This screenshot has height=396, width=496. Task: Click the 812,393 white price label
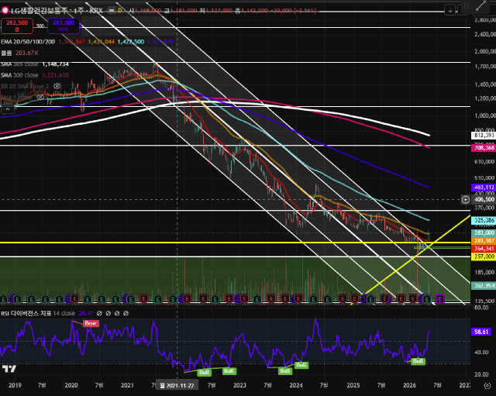coord(484,136)
